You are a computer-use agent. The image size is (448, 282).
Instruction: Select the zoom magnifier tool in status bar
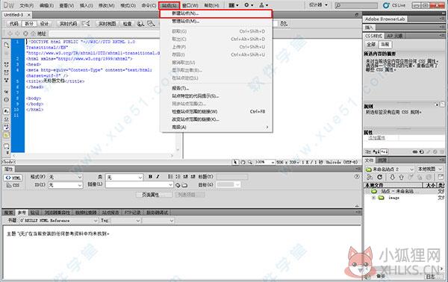click(250, 162)
